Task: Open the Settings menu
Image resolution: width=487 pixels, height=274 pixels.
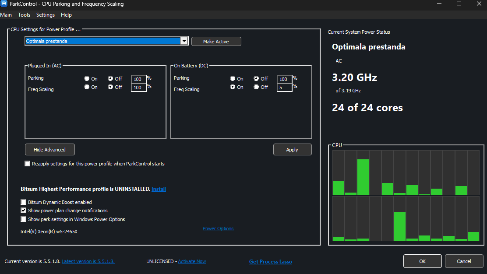Action: coord(46,15)
